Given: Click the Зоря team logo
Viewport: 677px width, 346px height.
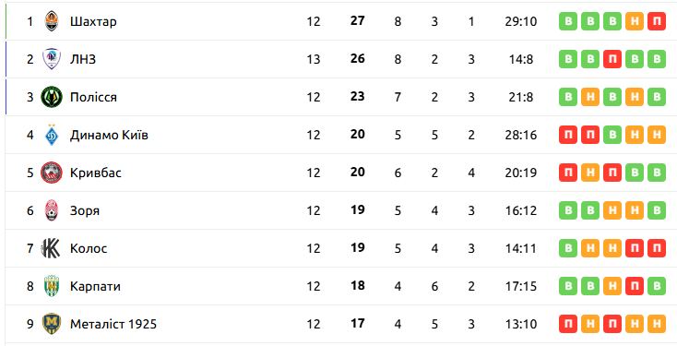Looking at the screenshot, I should coord(52,210).
